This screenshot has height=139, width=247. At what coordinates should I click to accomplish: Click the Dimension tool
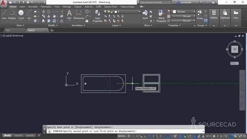pyautogui.click(x=79, y=15)
